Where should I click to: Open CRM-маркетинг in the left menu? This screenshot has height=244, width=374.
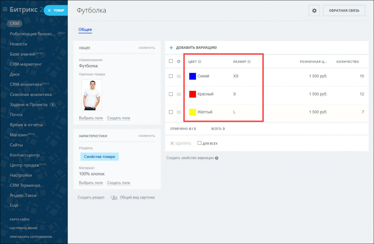26,64
